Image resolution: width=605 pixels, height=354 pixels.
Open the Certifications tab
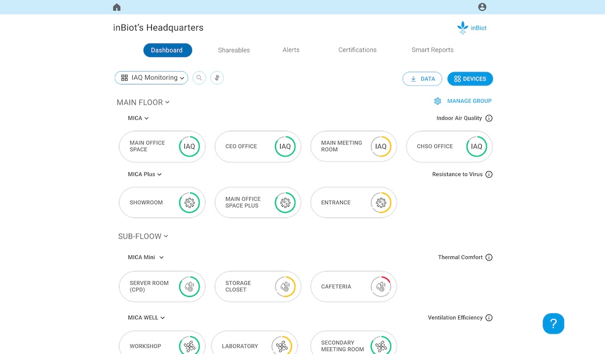[357, 50]
